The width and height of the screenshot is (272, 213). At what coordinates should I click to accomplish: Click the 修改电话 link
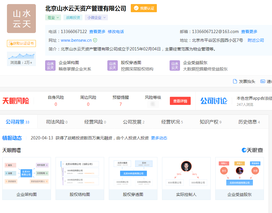116,32
